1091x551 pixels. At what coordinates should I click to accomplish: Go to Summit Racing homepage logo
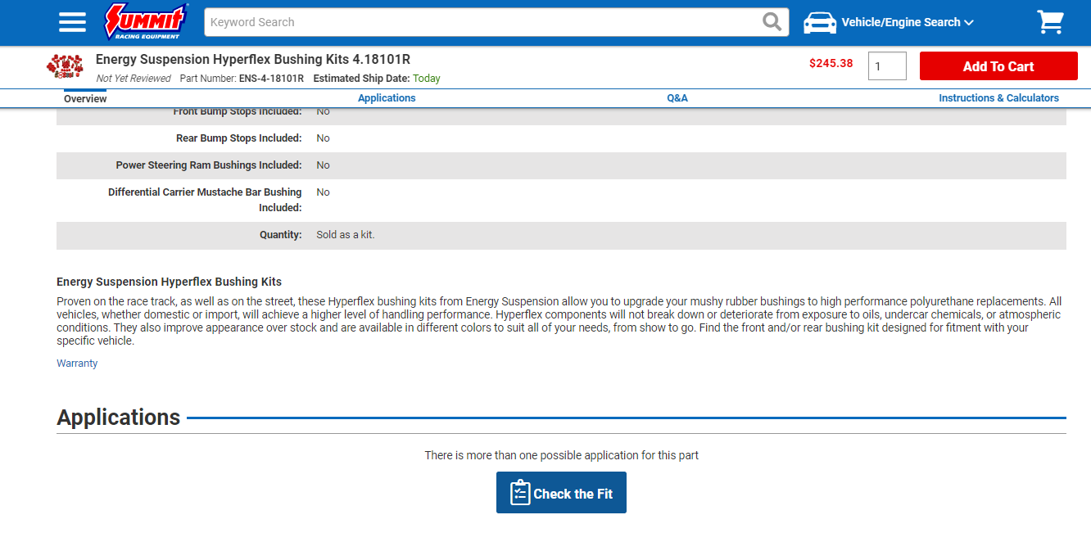146,22
